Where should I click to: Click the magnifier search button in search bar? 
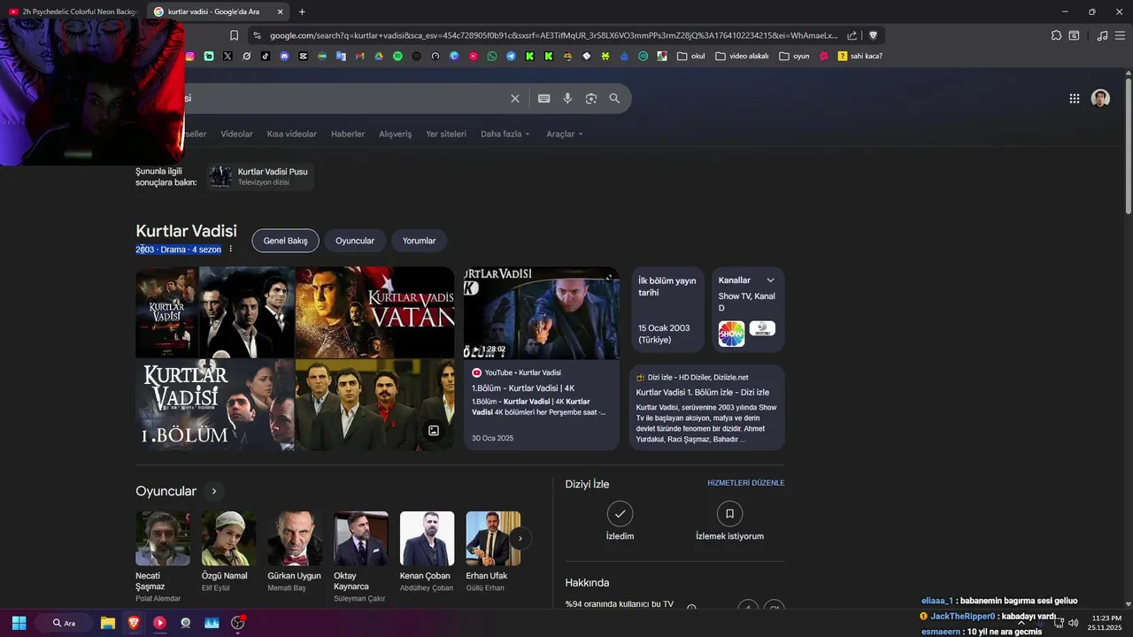pos(614,98)
